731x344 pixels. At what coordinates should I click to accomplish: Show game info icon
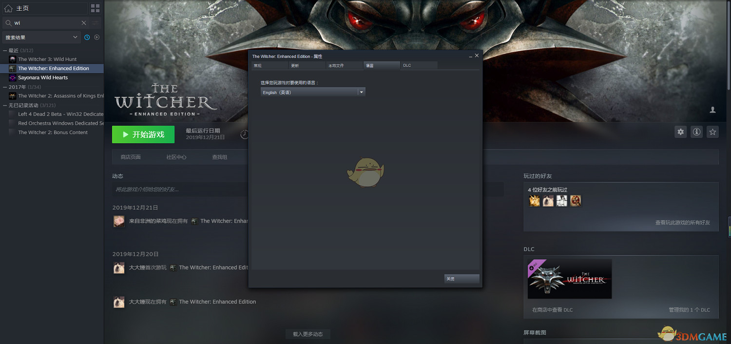[x=697, y=132]
